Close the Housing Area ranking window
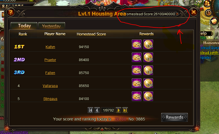 pyautogui.click(x=194, y=12)
